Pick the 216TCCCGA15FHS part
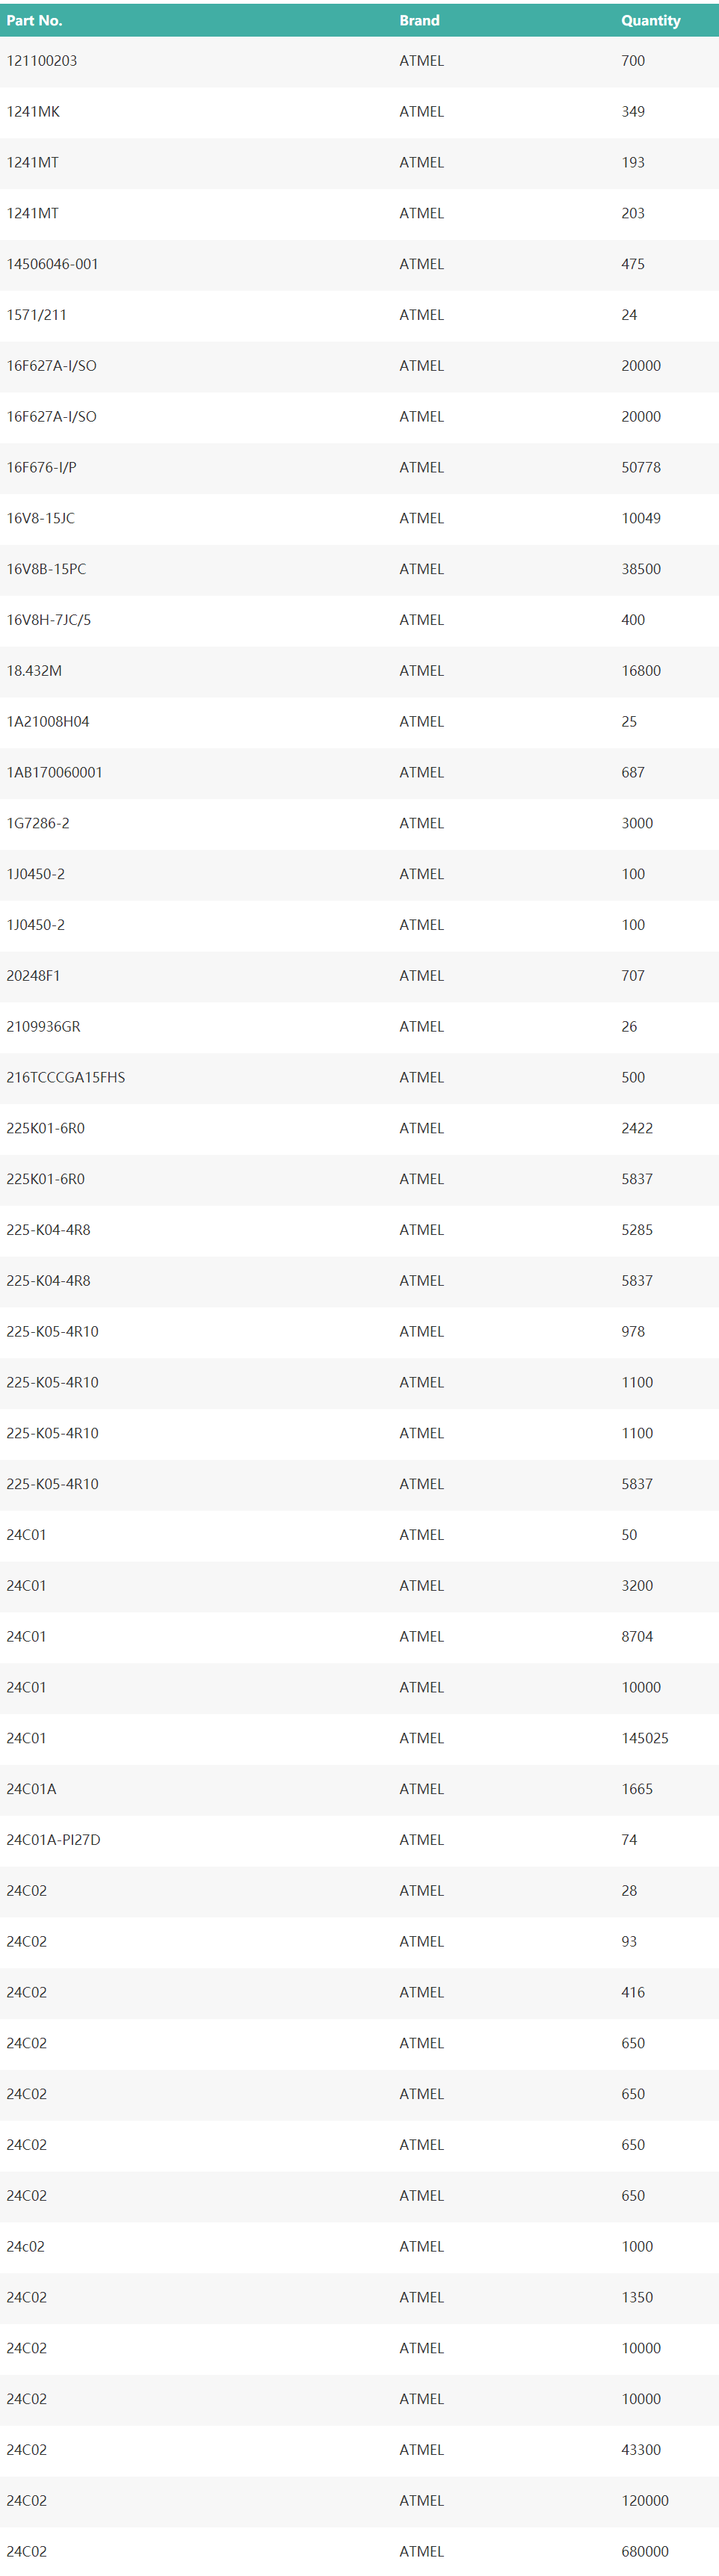The image size is (719, 2576). pyautogui.click(x=66, y=1078)
